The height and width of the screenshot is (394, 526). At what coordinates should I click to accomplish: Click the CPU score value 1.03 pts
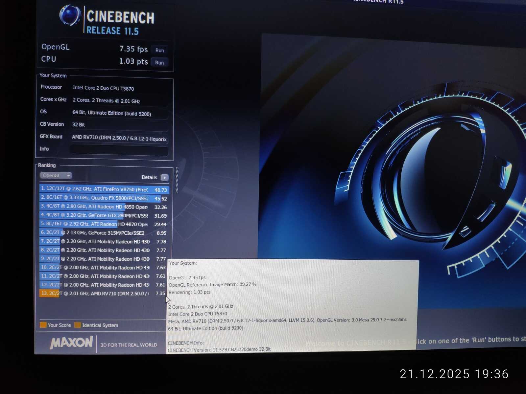click(x=133, y=61)
